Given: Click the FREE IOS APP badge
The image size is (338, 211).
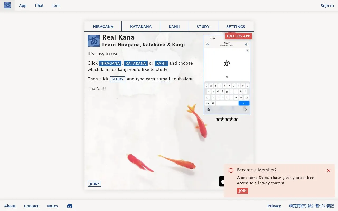Looking at the screenshot, I should 238,36.
